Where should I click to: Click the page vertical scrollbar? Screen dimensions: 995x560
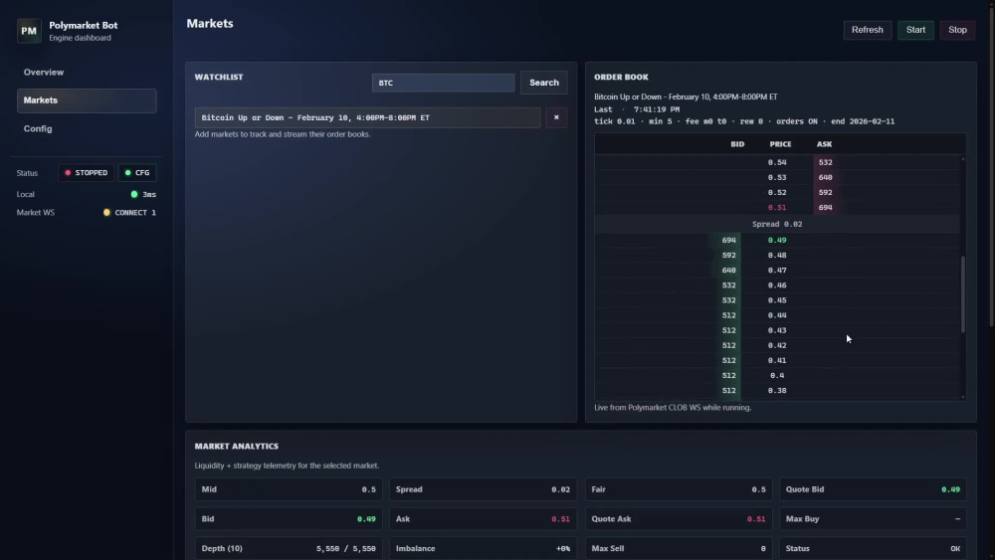click(x=991, y=165)
